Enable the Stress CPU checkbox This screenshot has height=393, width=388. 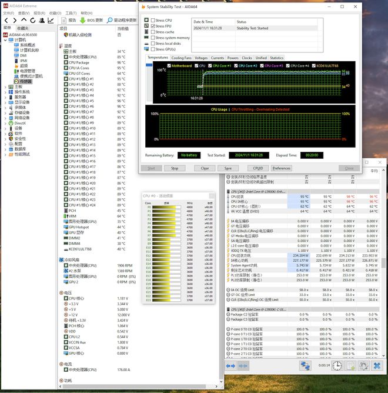[153, 21]
